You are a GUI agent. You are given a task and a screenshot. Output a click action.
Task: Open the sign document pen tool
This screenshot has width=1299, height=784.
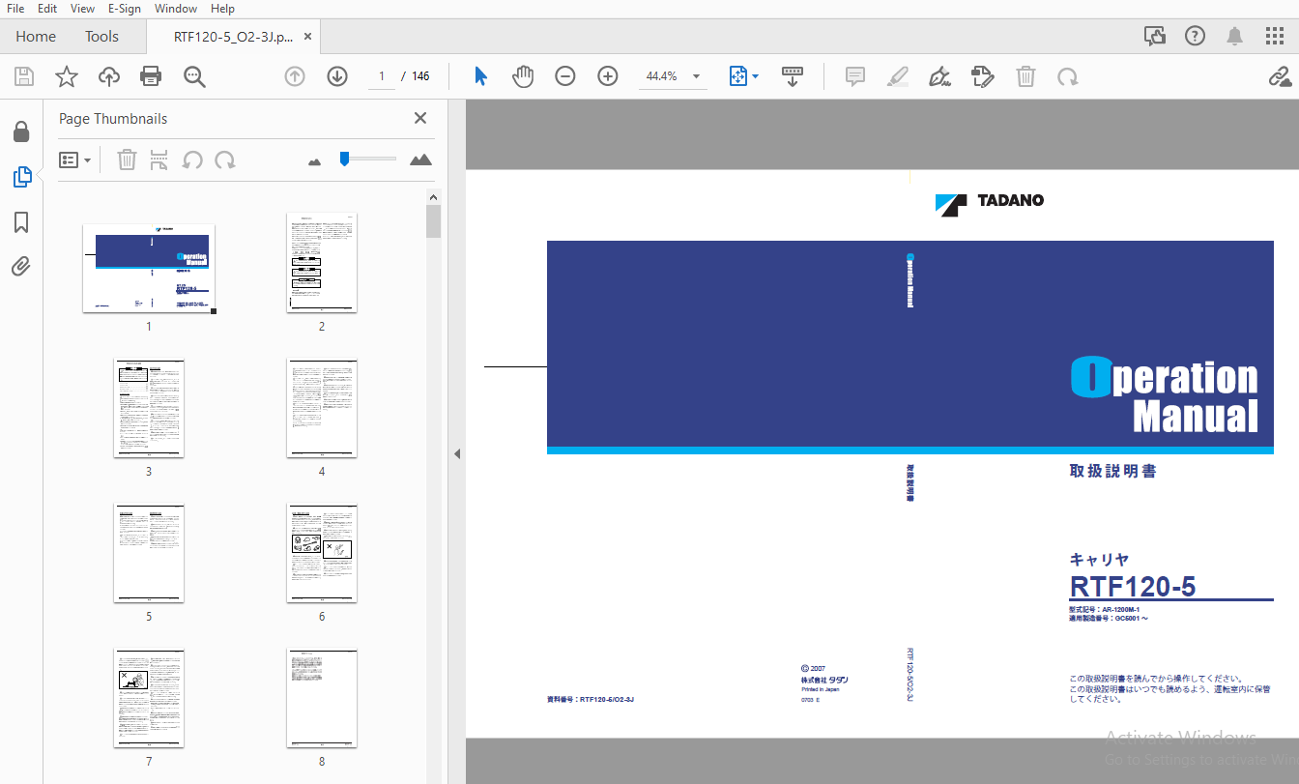point(939,76)
